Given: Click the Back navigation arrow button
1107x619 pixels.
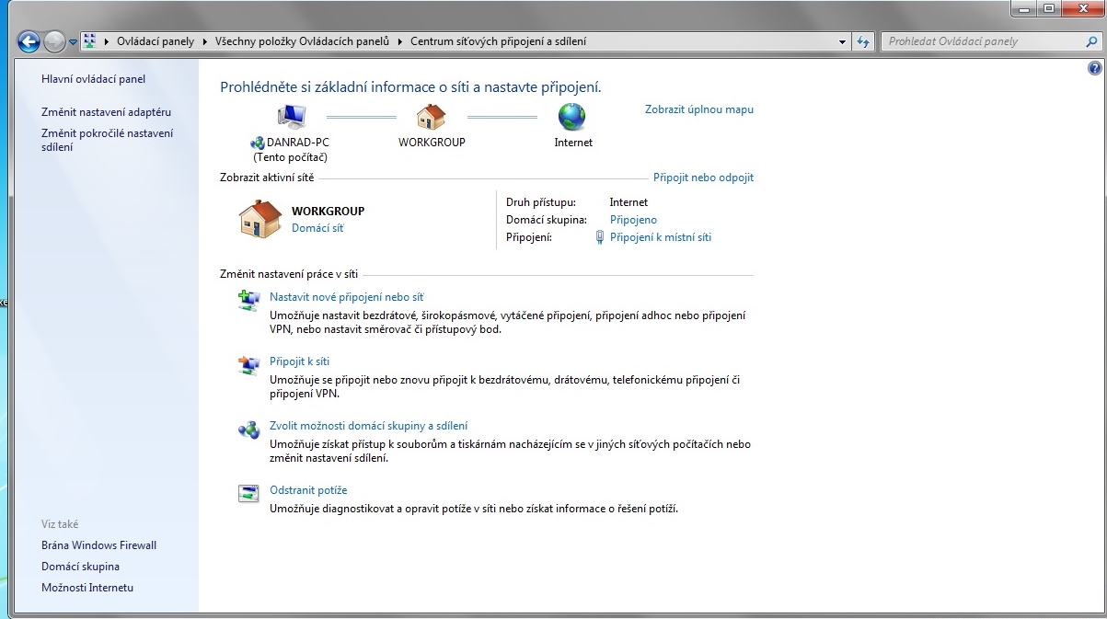Looking at the screenshot, I should point(29,41).
